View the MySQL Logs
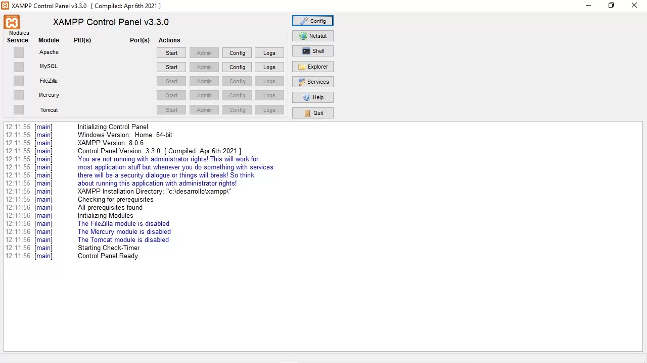The image size is (647, 363). point(269,67)
